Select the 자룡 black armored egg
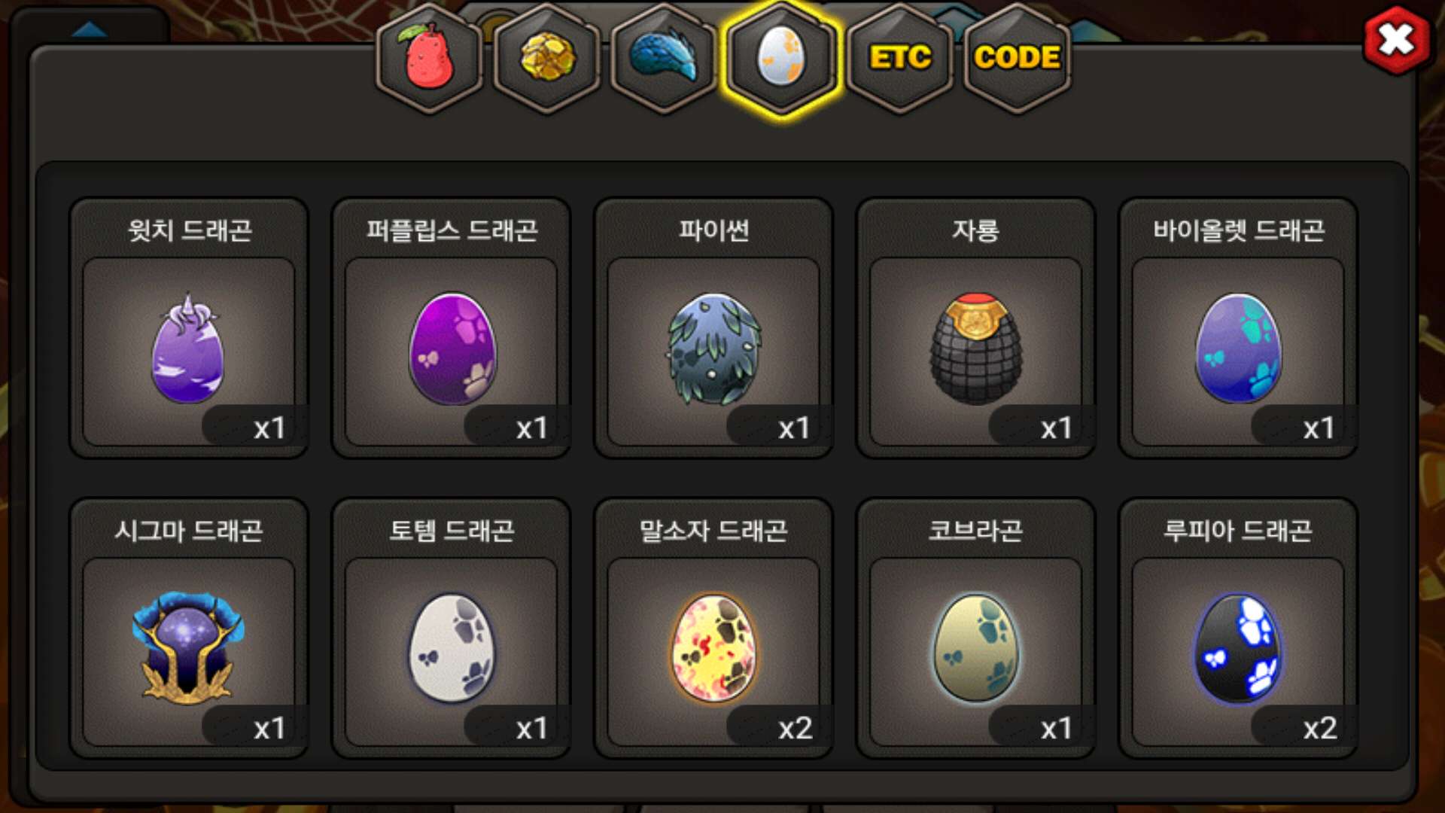 click(x=976, y=348)
